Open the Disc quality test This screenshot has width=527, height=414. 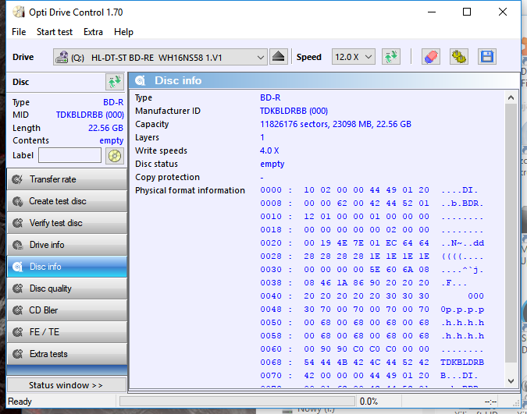coord(67,288)
